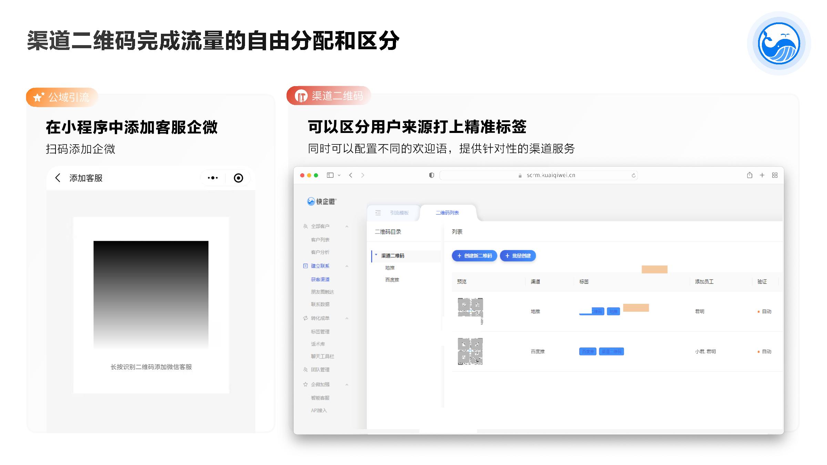Reload the scrm.kuaiqiwei.cn page
827x465 pixels.
[633, 175]
